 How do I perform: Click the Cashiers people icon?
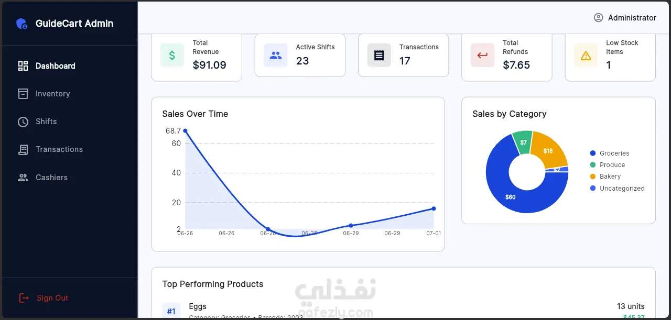pyautogui.click(x=23, y=178)
